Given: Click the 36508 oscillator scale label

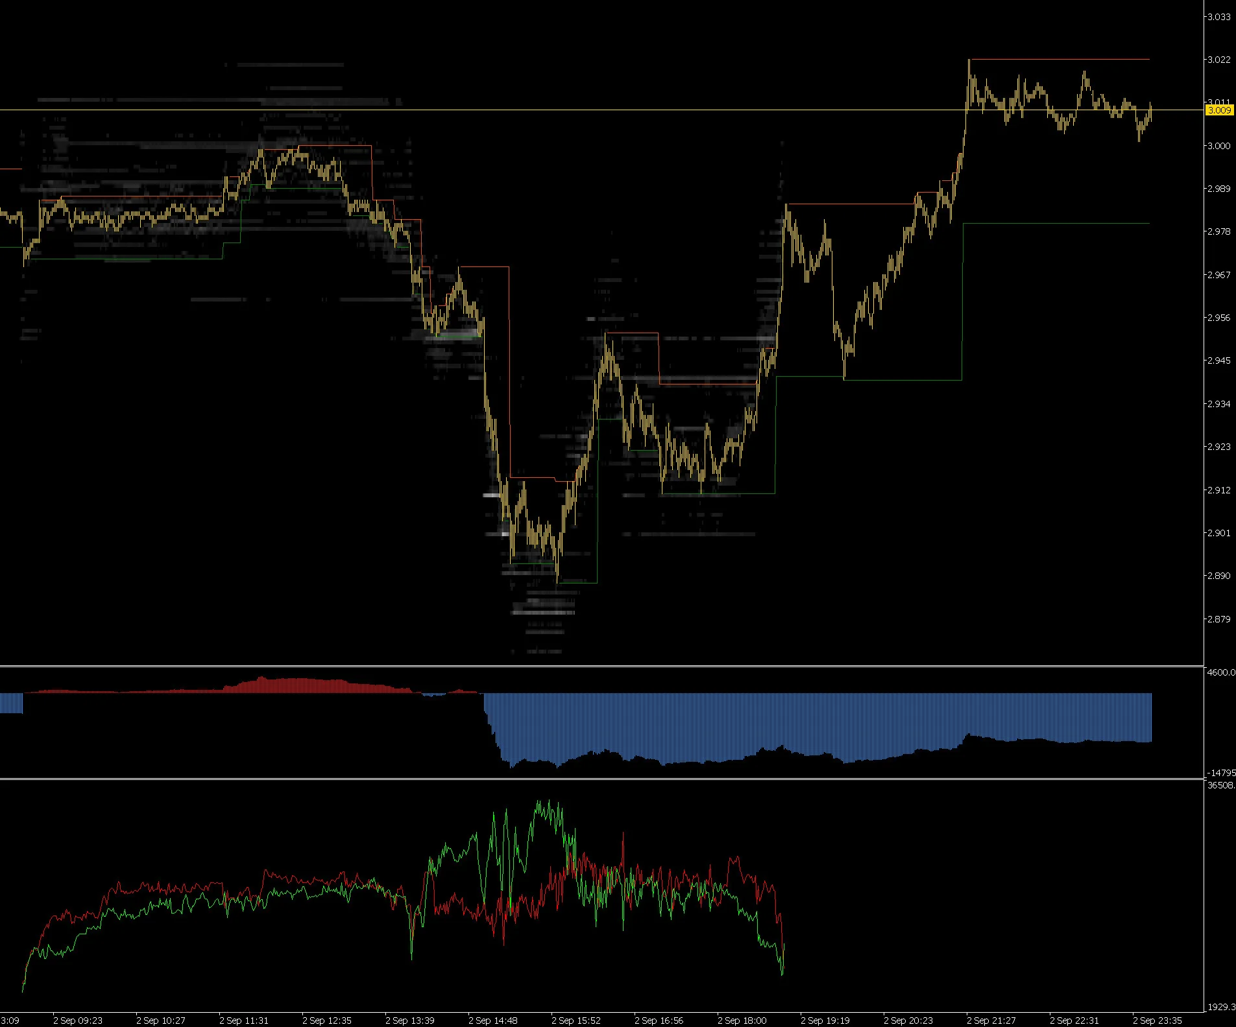Looking at the screenshot, I should pyautogui.click(x=1221, y=785).
